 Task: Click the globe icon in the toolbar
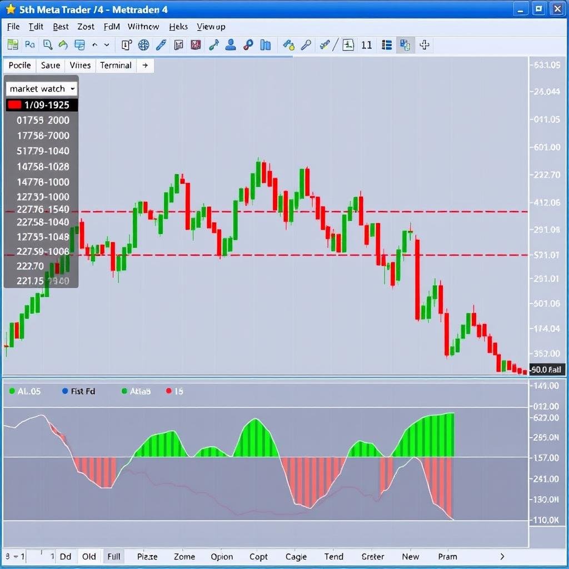click(143, 45)
